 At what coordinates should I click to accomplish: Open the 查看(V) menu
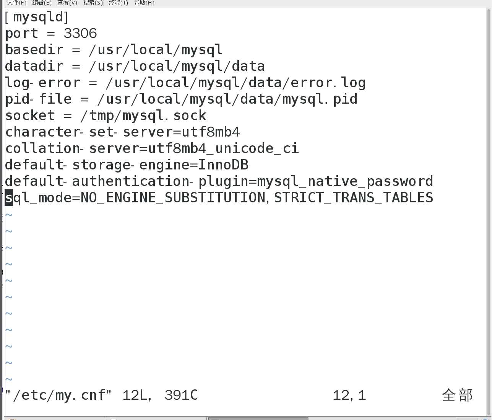click(67, 3)
